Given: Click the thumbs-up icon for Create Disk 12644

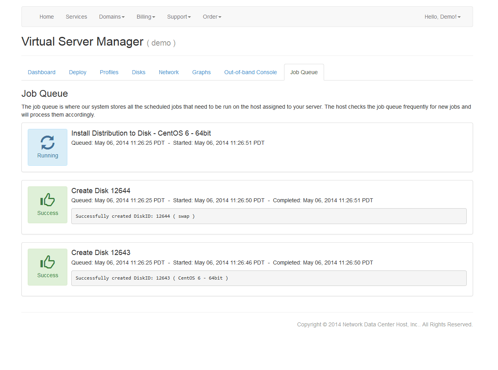Looking at the screenshot, I should tap(48, 200).
